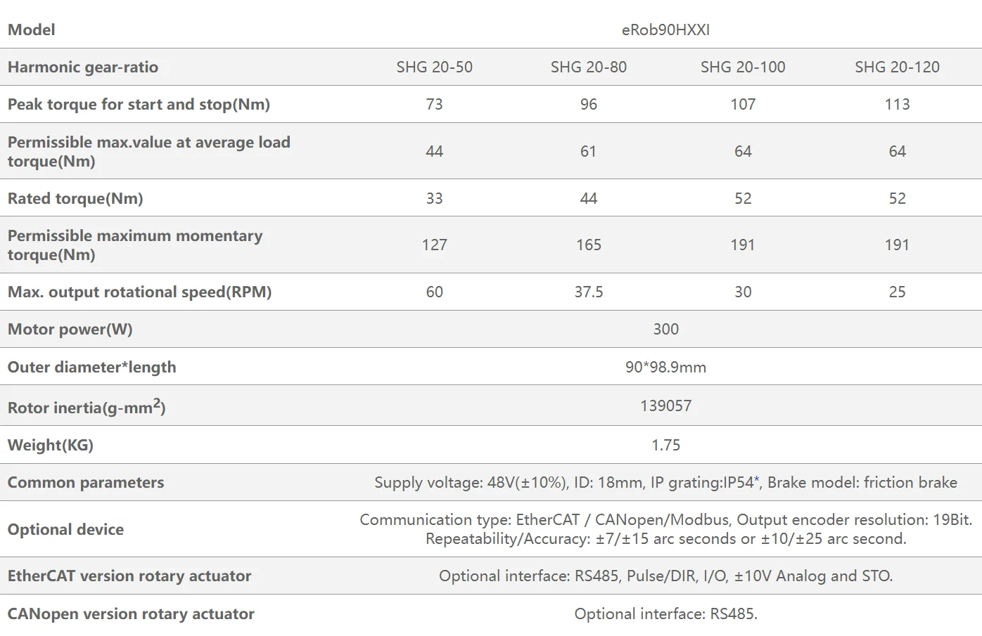Click the EtherCAT version rotary actuator label

tap(129, 576)
